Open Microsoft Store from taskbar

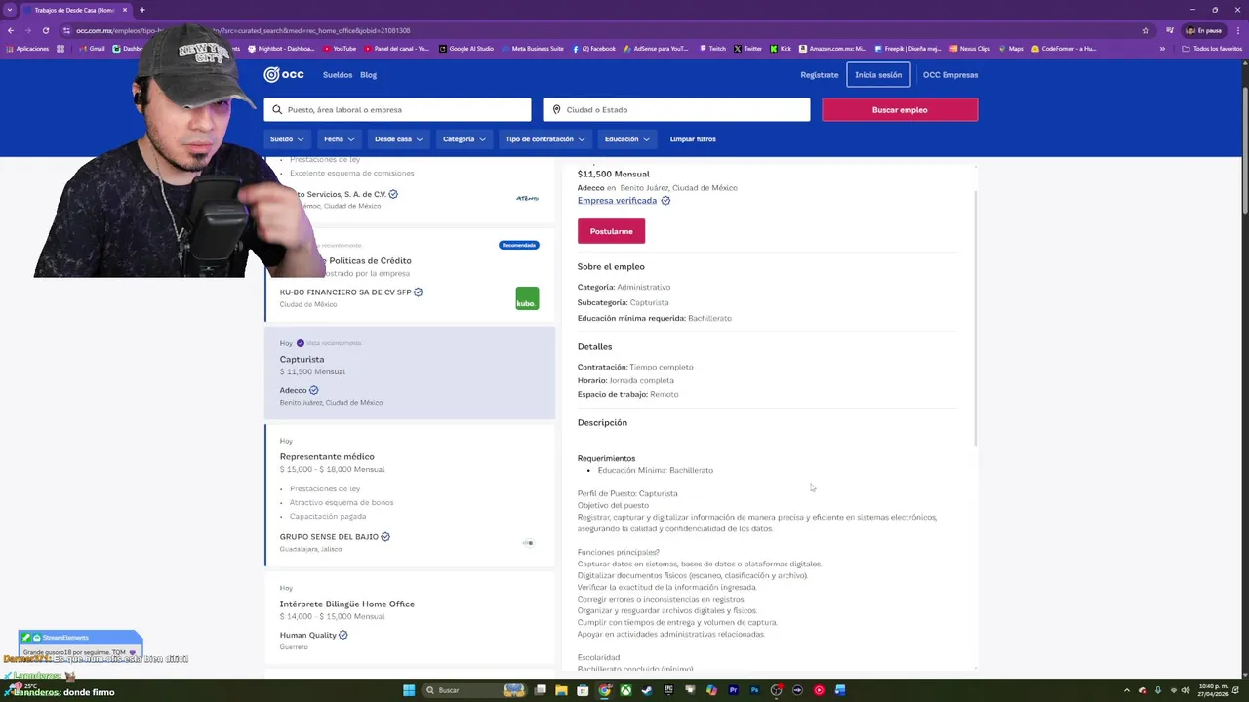583,690
